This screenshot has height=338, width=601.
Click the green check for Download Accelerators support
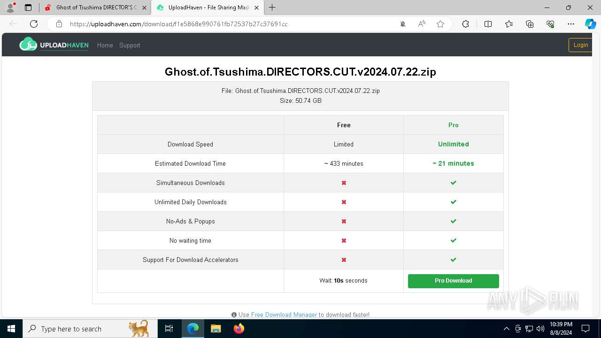pos(454,260)
